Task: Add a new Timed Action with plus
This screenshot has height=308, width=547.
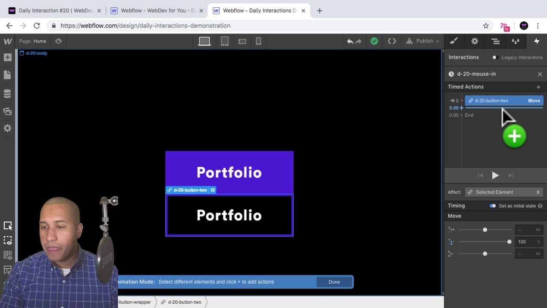Action: point(538,87)
